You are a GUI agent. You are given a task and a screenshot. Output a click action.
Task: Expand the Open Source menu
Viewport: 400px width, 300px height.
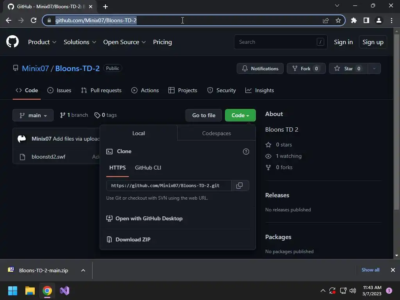[125, 42]
